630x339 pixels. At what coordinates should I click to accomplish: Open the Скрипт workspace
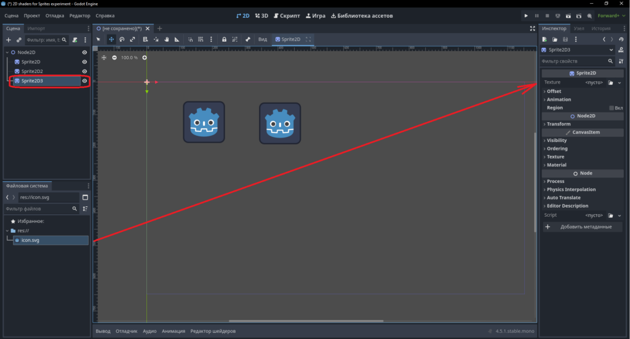[287, 15]
